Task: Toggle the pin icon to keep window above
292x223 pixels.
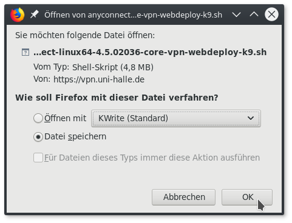Action: point(35,15)
